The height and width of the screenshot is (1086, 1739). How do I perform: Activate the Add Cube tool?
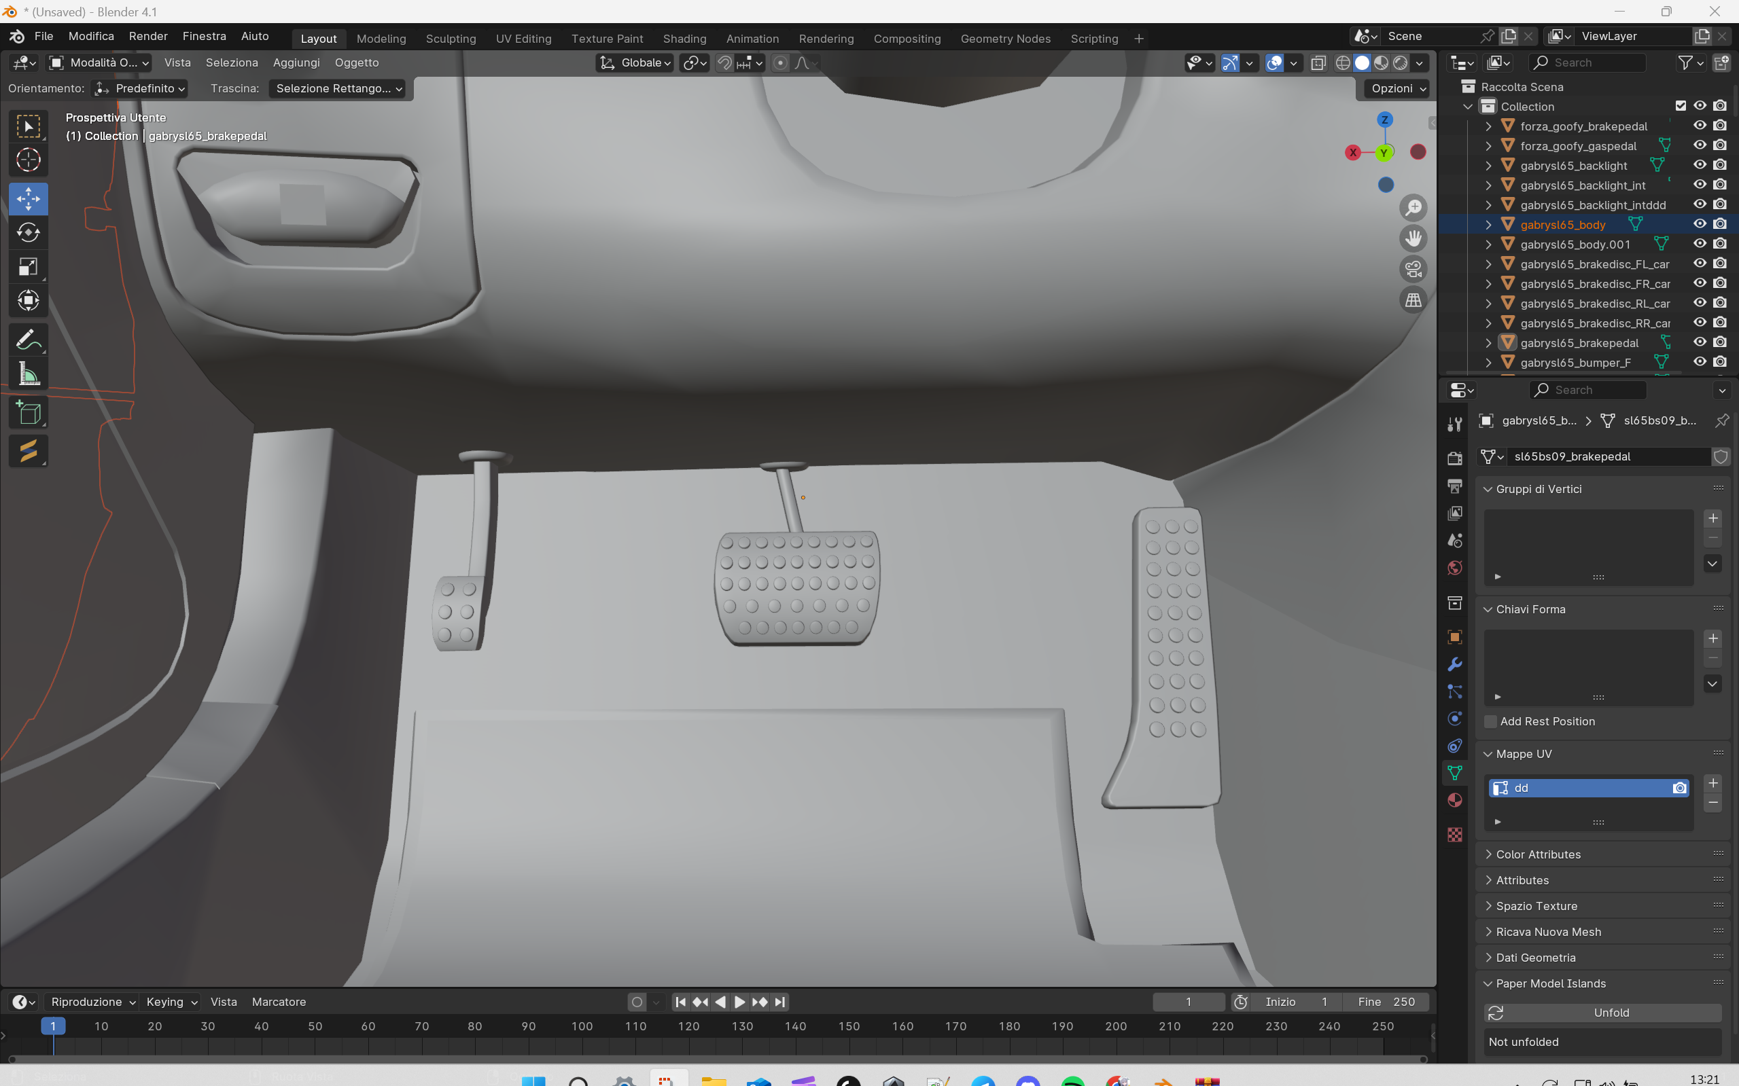tap(28, 413)
